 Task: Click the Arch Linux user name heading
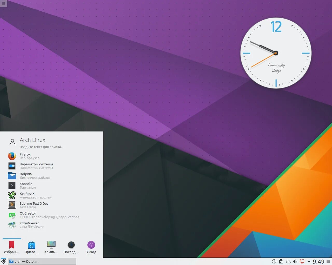tap(32, 140)
